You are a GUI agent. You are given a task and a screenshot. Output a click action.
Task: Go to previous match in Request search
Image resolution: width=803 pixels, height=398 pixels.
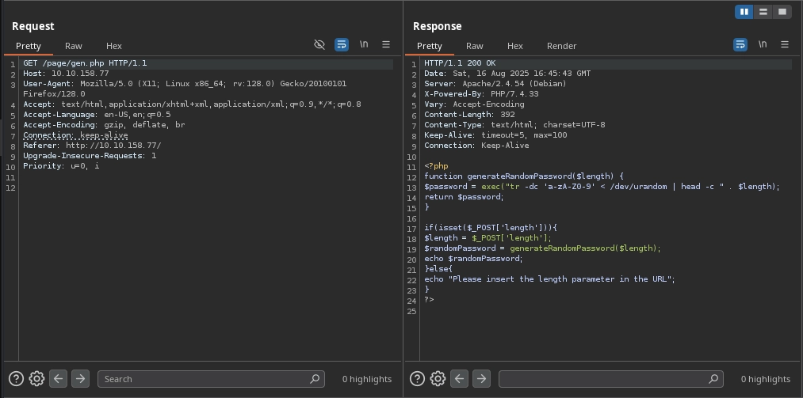point(58,379)
